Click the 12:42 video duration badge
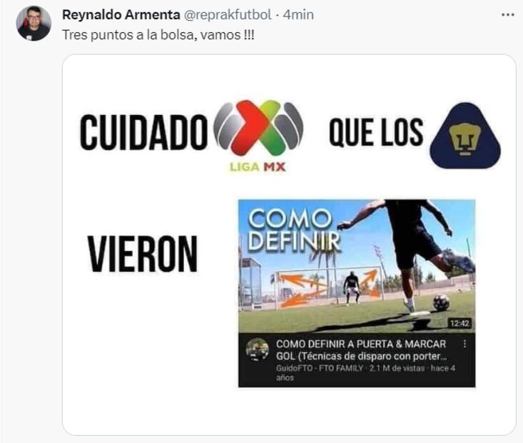This screenshot has height=443, width=523. 460,323
